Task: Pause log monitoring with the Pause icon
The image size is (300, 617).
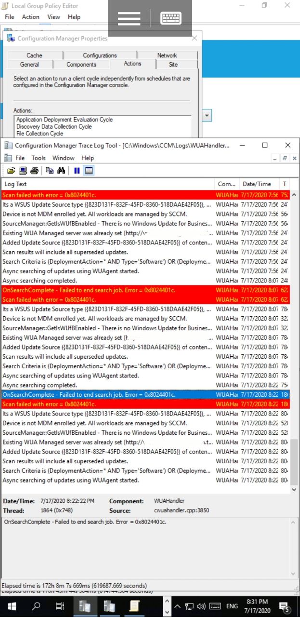Action: [x=77, y=170]
